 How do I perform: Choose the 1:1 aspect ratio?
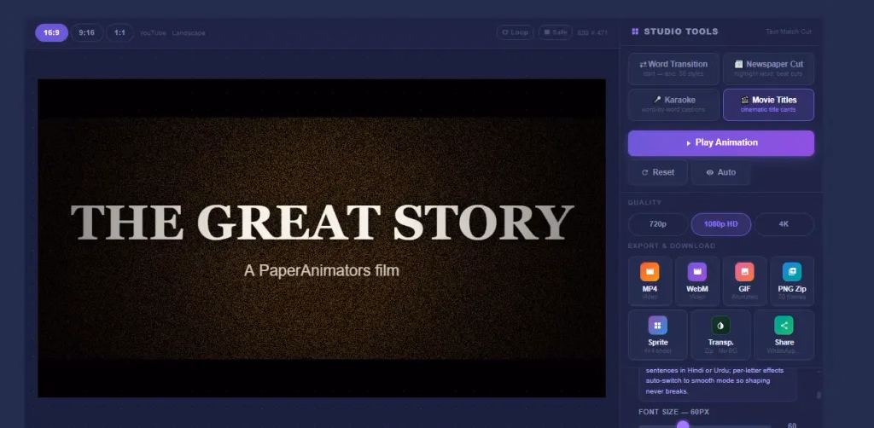(119, 33)
